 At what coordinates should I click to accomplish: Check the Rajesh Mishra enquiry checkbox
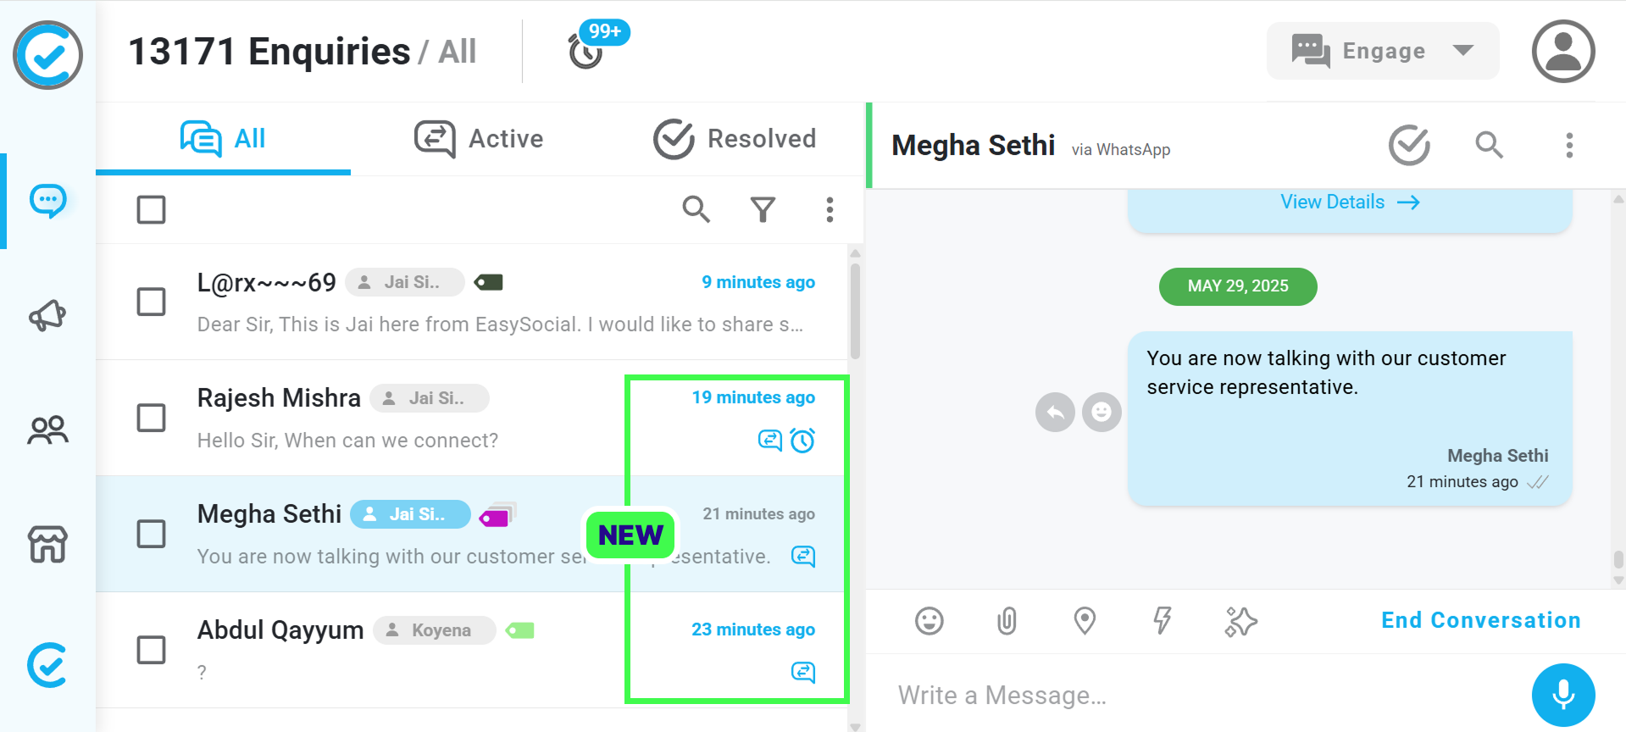pyautogui.click(x=151, y=418)
